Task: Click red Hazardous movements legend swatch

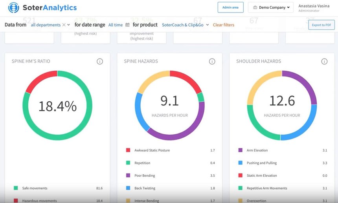Action: coord(16,201)
